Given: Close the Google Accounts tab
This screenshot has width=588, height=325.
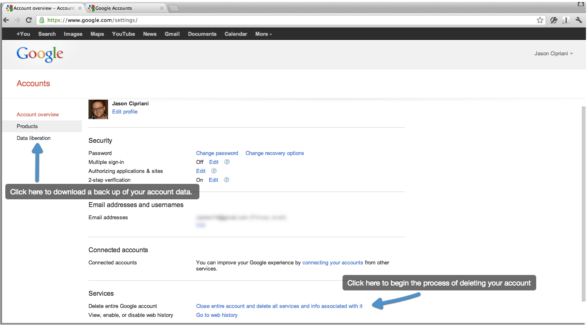Looking at the screenshot, I should 162,8.
